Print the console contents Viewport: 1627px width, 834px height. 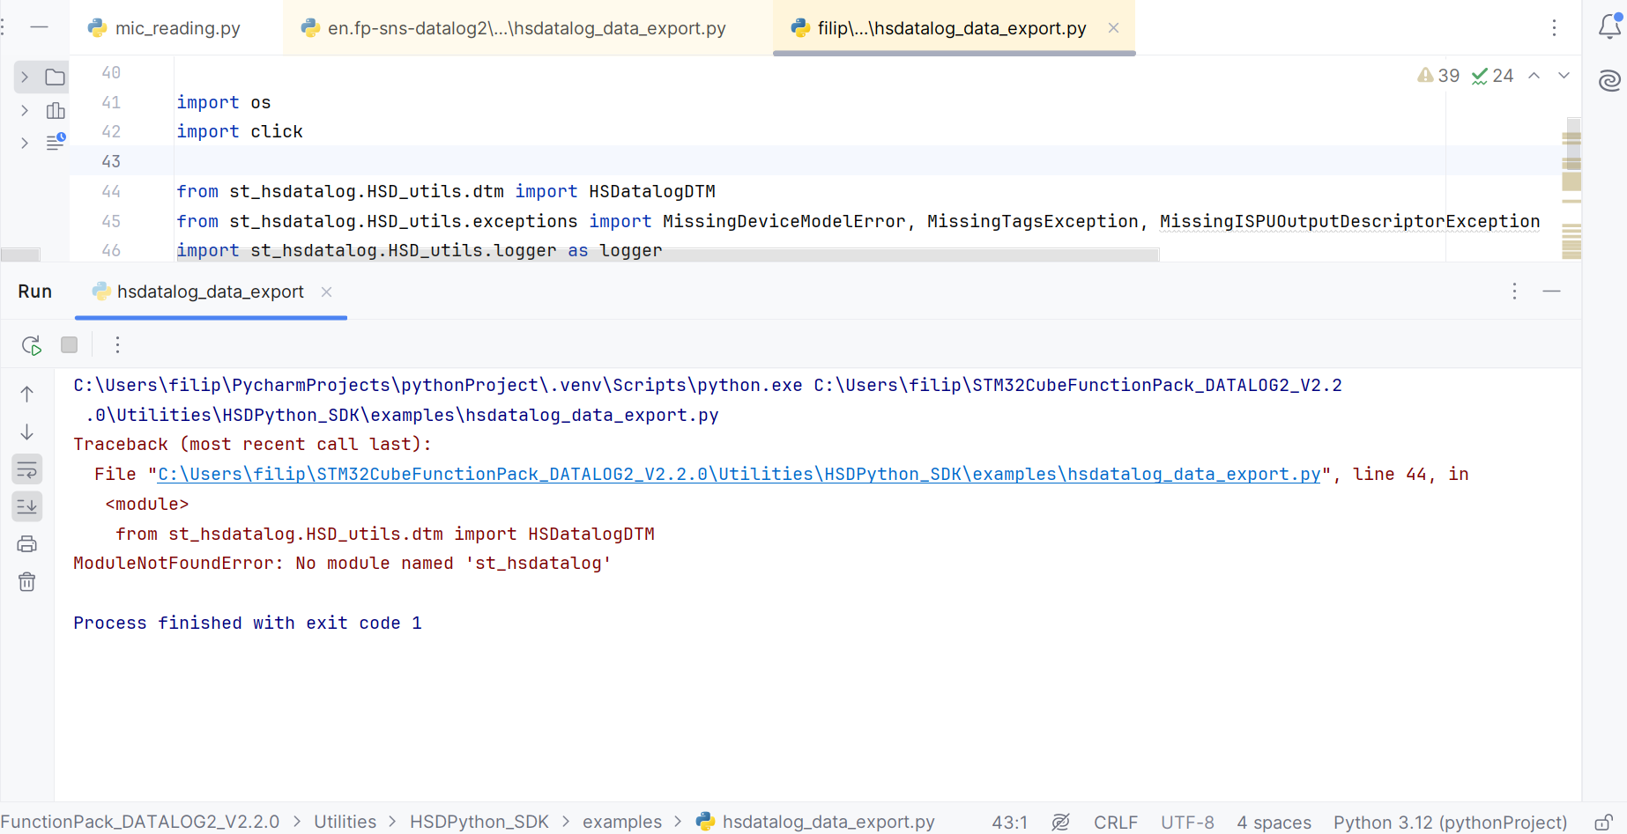[26, 543]
